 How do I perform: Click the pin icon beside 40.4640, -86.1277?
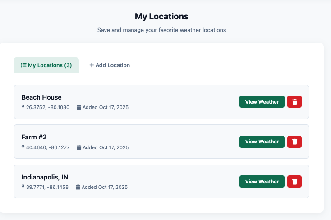tap(23, 147)
